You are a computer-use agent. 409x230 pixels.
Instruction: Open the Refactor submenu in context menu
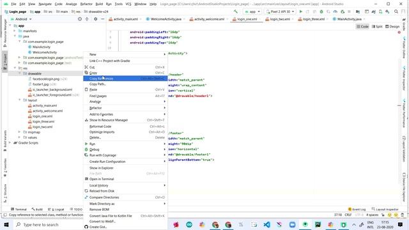(x=125, y=108)
